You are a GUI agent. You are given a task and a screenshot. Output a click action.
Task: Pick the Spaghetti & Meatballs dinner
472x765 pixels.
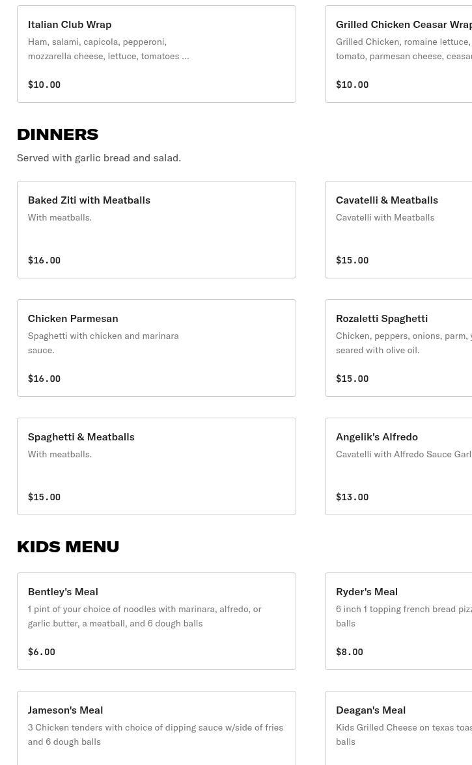pyautogui.click(x=156, y=466)
